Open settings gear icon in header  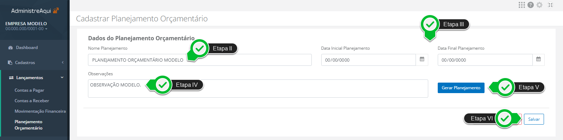click(539, 5)
